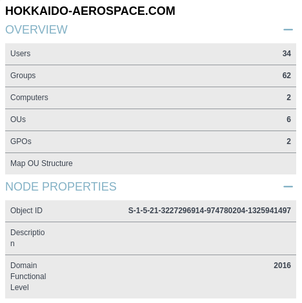The image size is (302, 303).
Task: Select the Groups count 62
Action: coord(287,76)
